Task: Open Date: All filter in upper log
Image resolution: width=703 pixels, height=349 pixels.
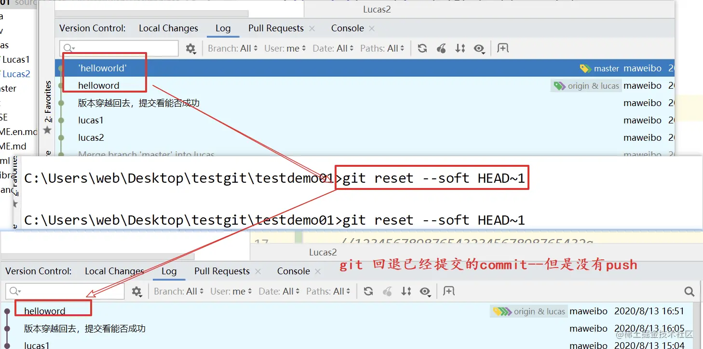Action: (x=334, y=48)
